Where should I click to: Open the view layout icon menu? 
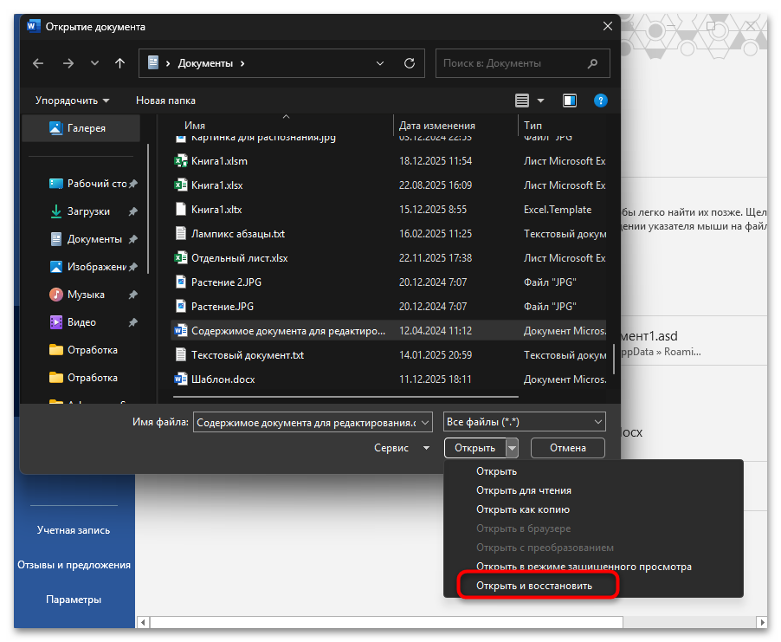pos(529,101)
